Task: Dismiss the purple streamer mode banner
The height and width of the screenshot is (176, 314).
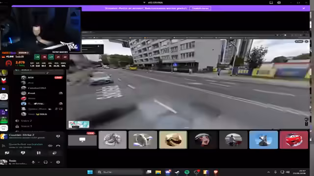Action: point(304,8)
